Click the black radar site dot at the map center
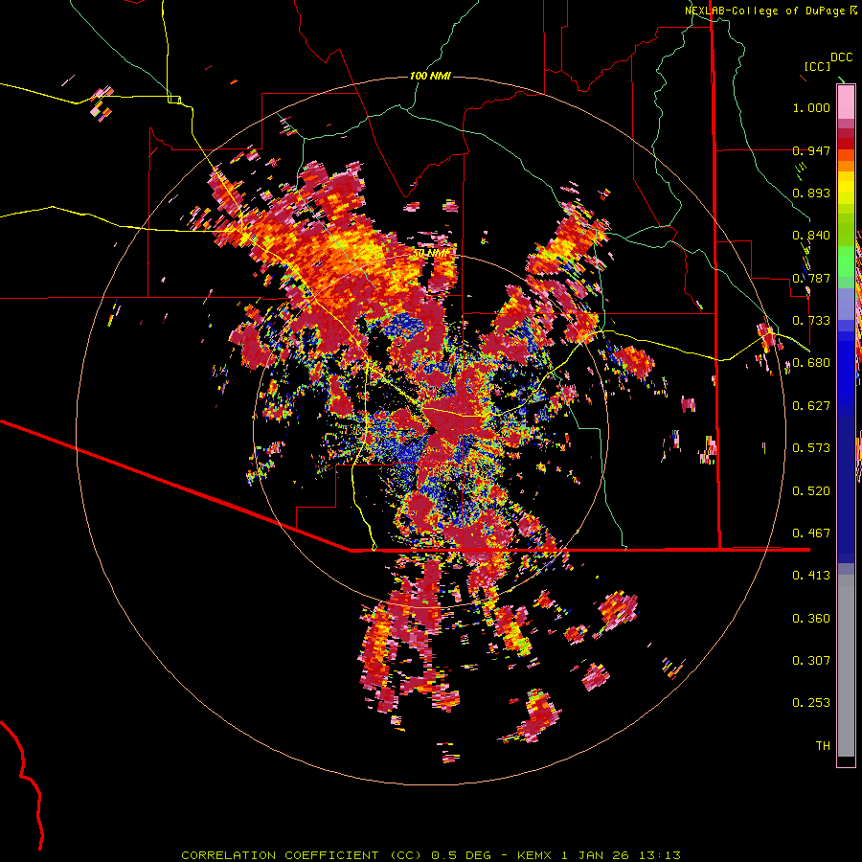Screen dimensions: 862x862 click(x=432, y=430)
